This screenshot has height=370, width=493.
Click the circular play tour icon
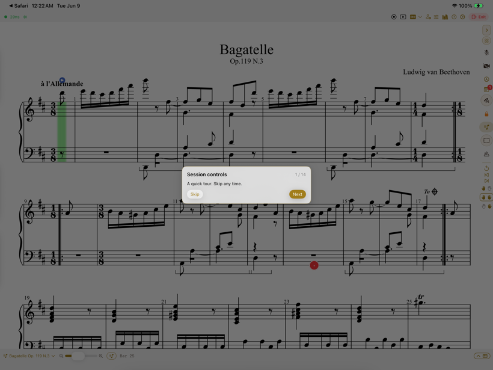[462, 17]
